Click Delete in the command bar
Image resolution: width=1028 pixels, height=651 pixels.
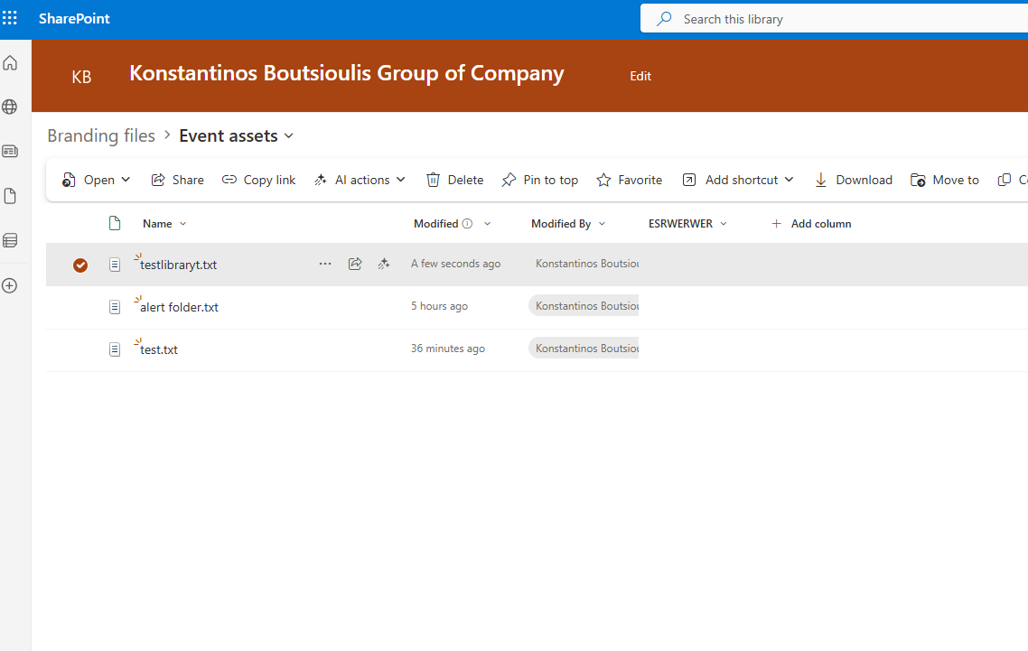[455, 180]
